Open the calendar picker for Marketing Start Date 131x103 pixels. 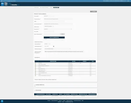click(x=54, y=46)
